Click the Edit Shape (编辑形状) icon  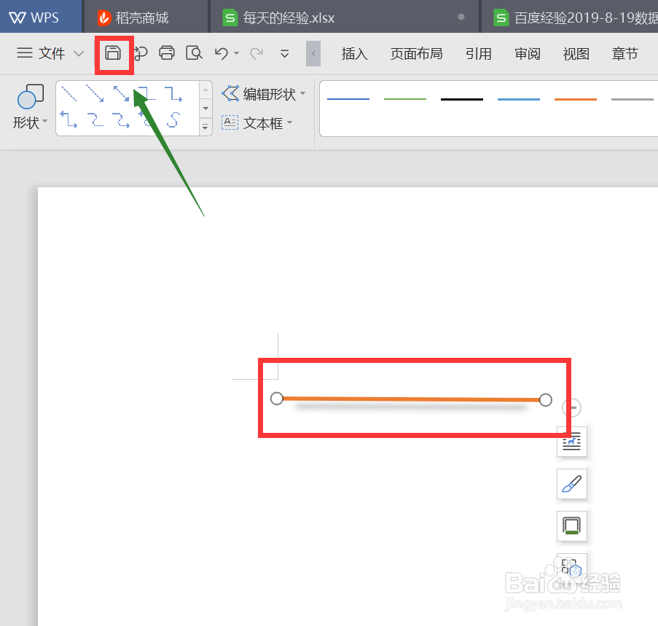click(x=230, y=93)
